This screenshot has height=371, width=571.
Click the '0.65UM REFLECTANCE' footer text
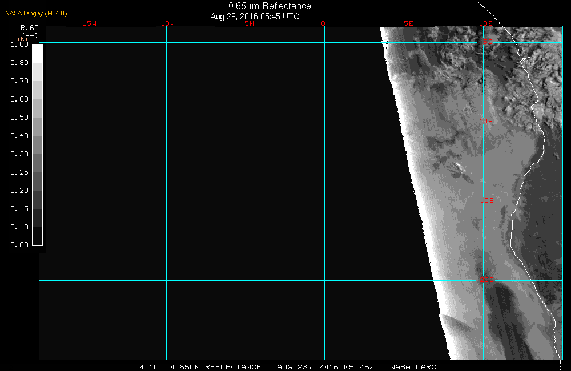(215, 367)
